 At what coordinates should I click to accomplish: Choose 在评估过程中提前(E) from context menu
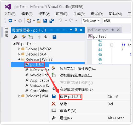pyautogui.click(x=90, y=89)
